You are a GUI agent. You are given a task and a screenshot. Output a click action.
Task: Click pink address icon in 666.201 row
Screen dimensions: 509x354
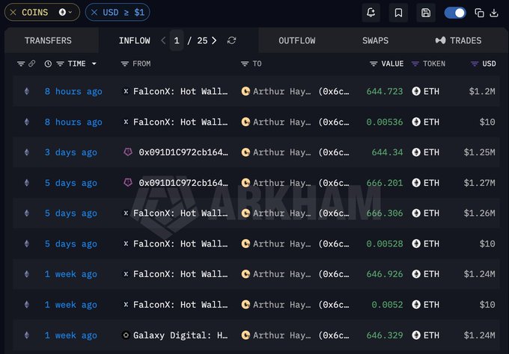click(128, 183)
